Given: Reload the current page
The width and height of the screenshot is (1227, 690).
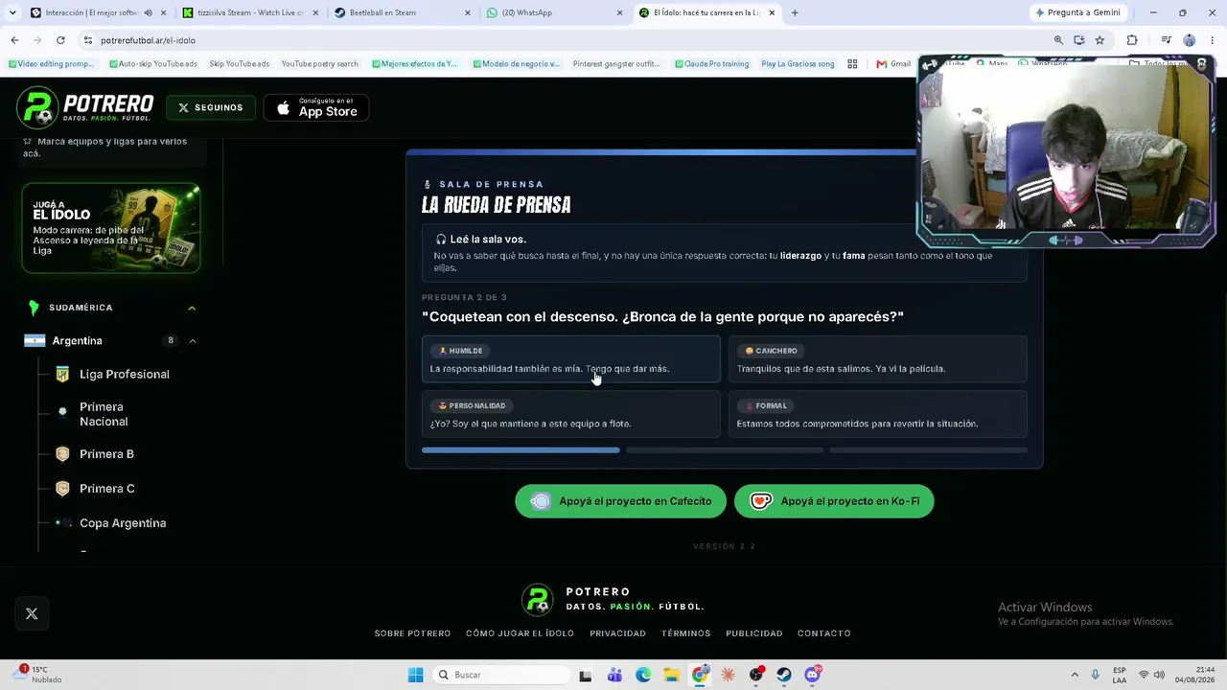Looking at the screenshot, I should click(x=60, y=40).
